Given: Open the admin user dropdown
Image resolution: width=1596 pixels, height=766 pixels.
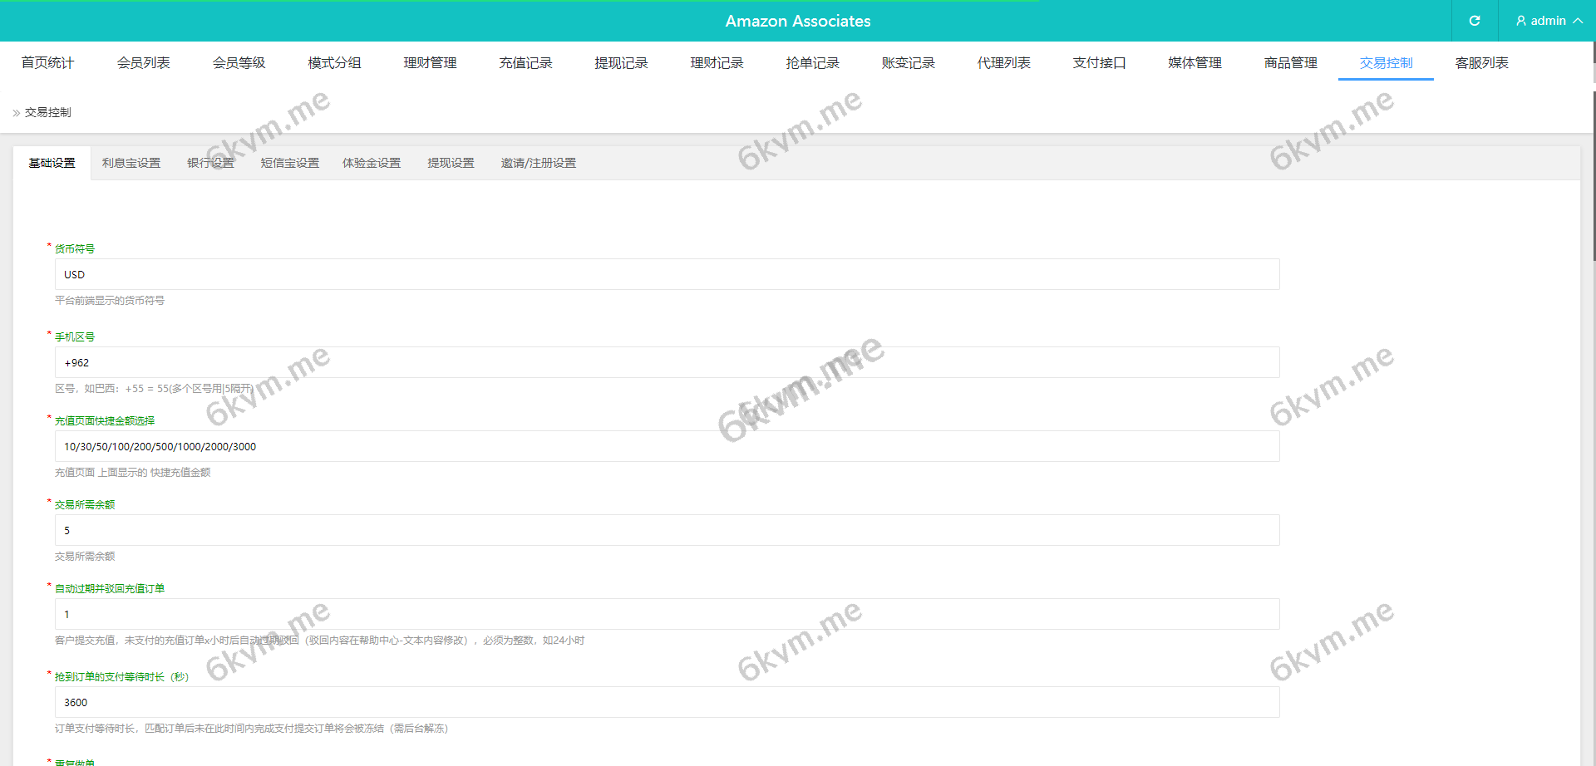Looking at the screenshot, I should 1548,21.
